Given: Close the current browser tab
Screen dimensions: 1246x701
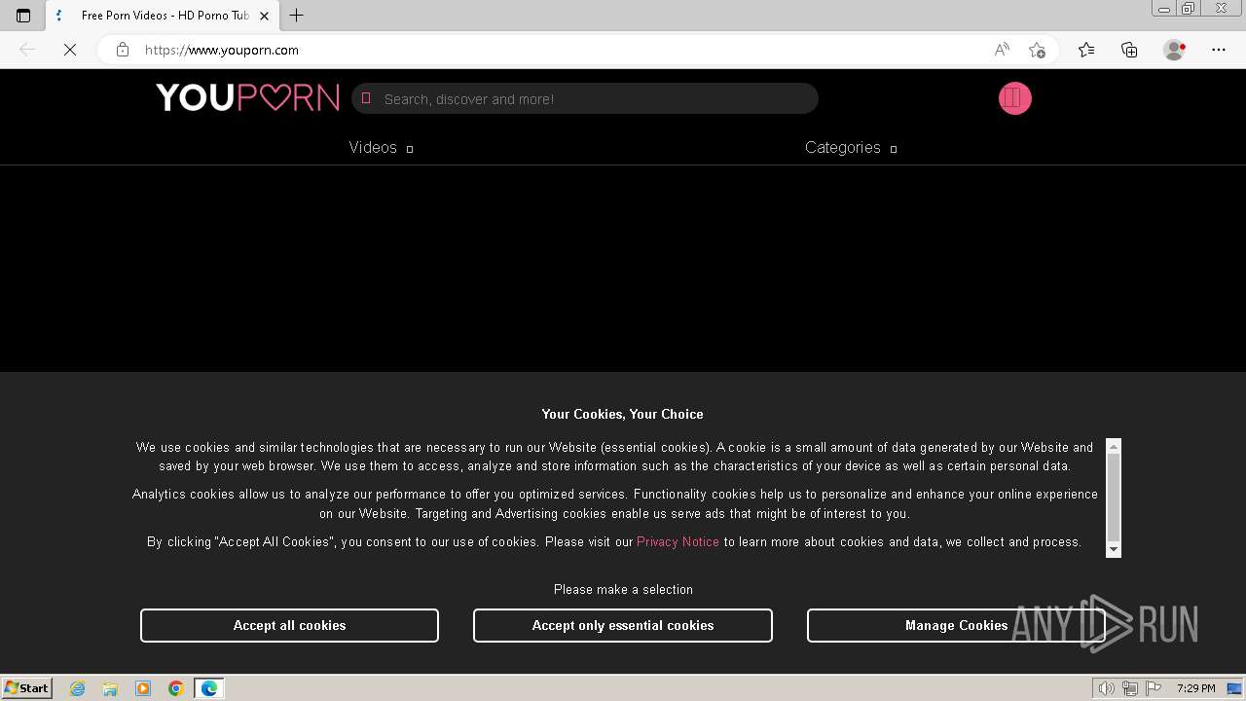Looking at the screenshot, I should click(x=264, y=16).
